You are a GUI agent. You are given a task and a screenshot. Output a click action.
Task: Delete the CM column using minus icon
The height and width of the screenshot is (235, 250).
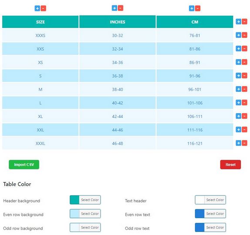(198, 8)
